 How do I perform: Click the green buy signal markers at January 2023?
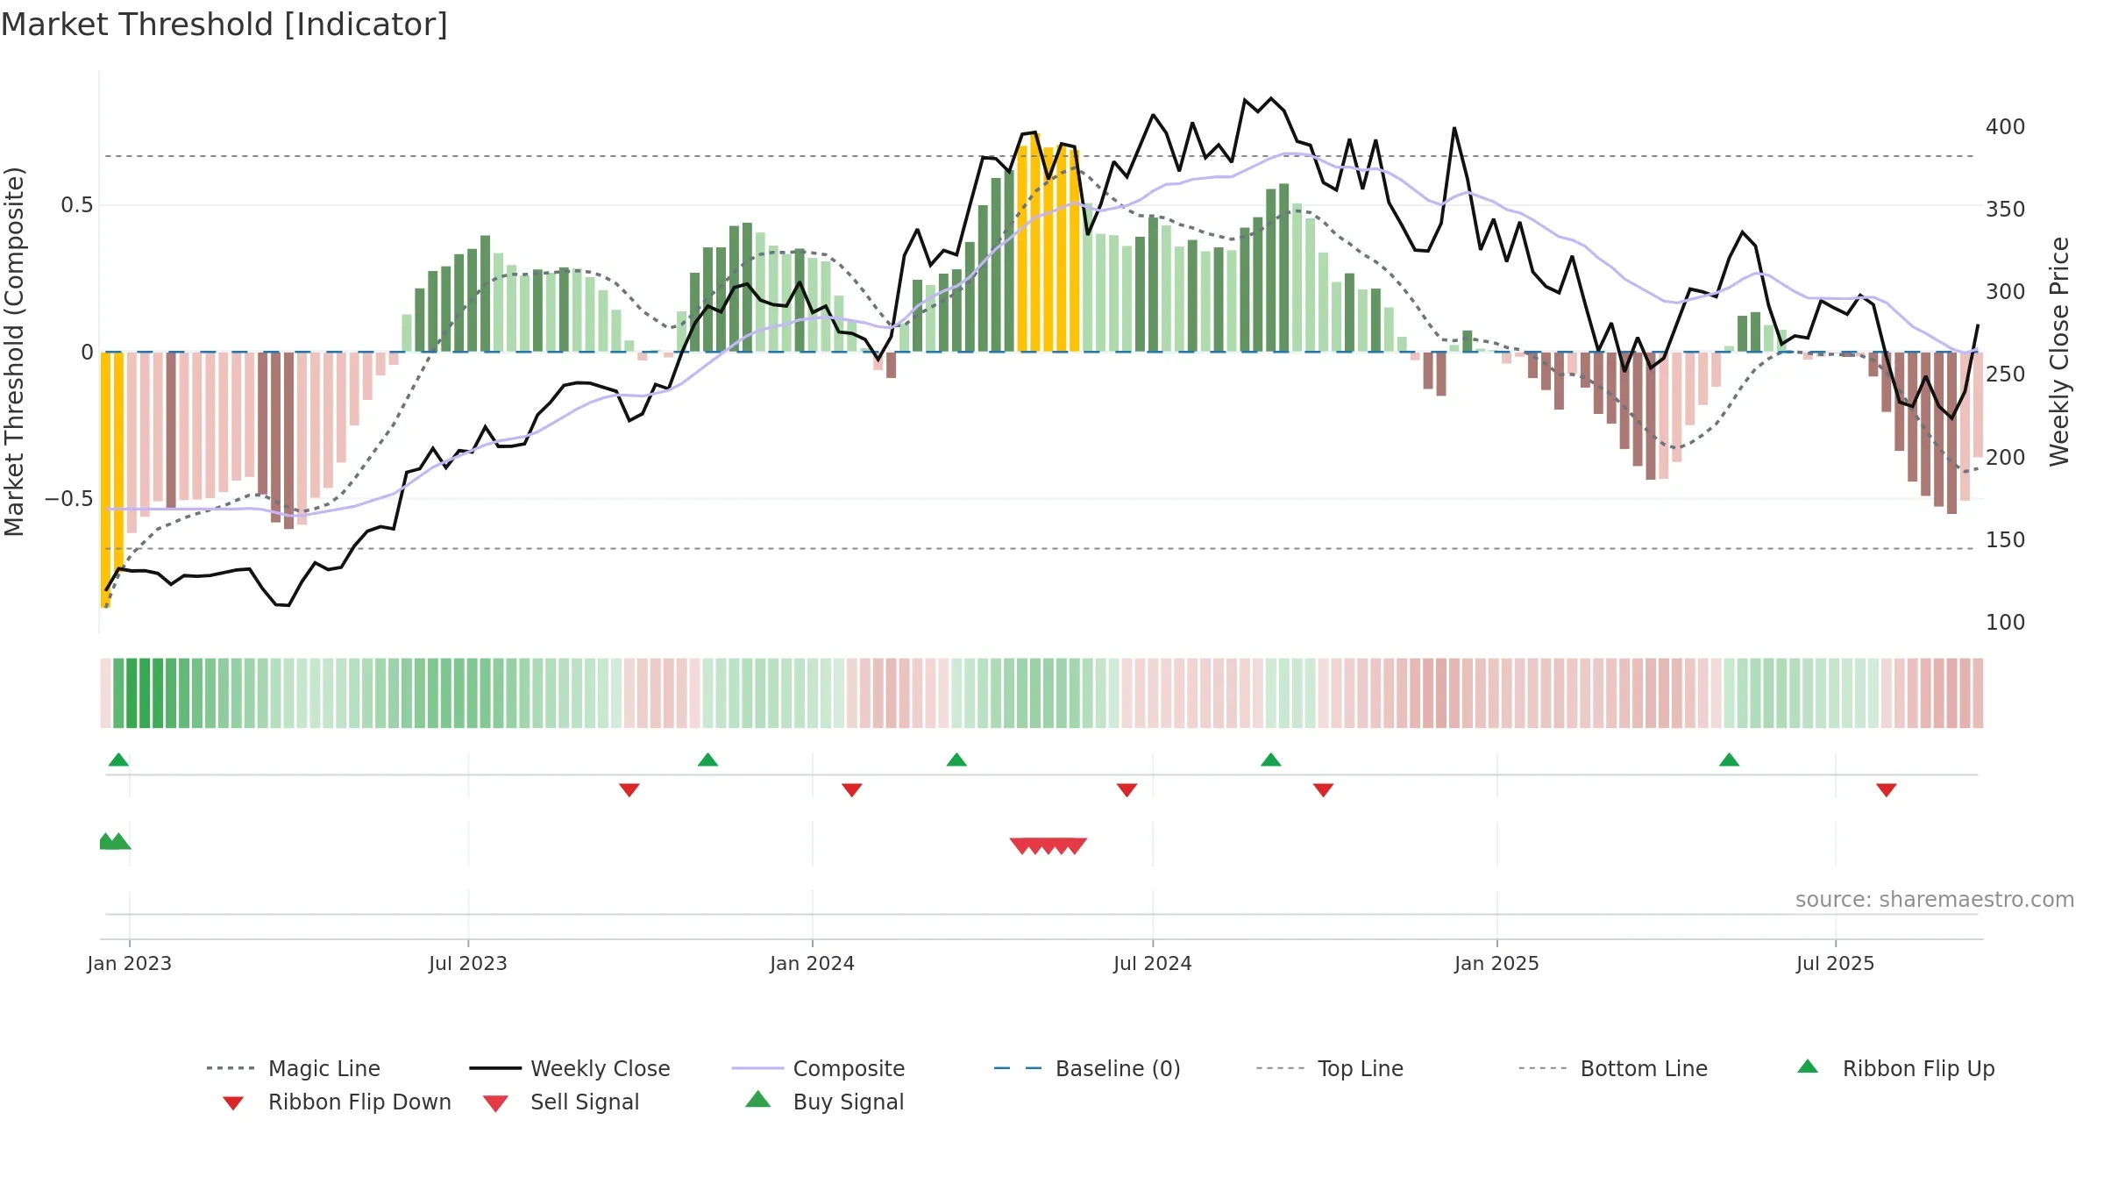tap(114, 841)
